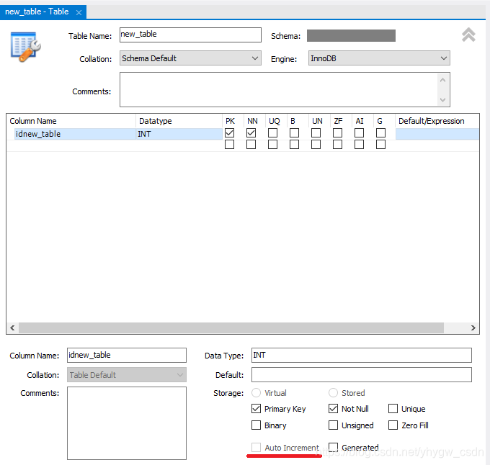Viewport: 490px width, 465px height.
Task: Enable the Unsigned checkbox
Action: (333, 425)
